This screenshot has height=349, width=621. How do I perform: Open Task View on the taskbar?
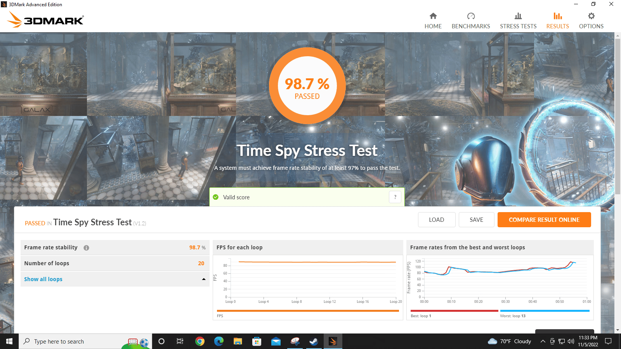(x=180, y=341)
